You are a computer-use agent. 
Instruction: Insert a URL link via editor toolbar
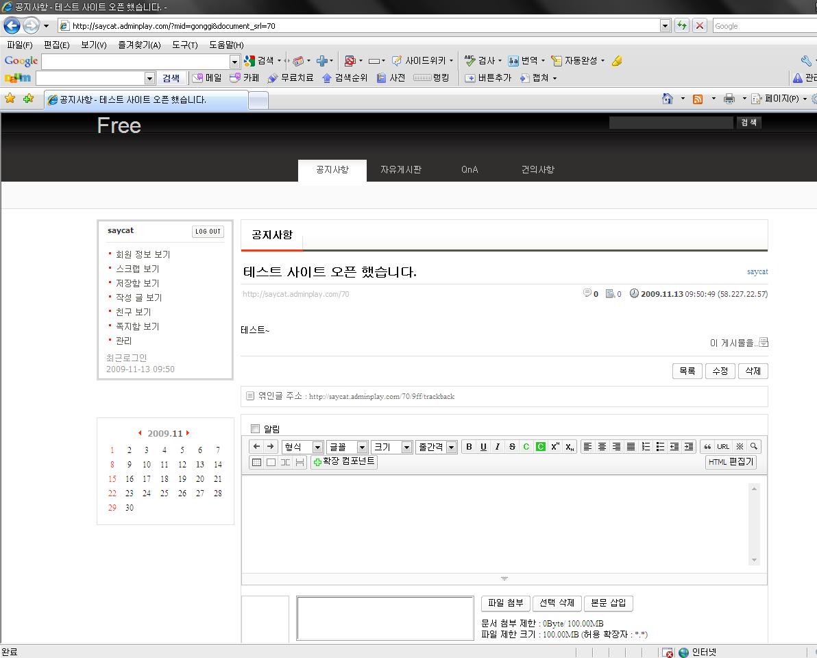(x=723, y=447)
